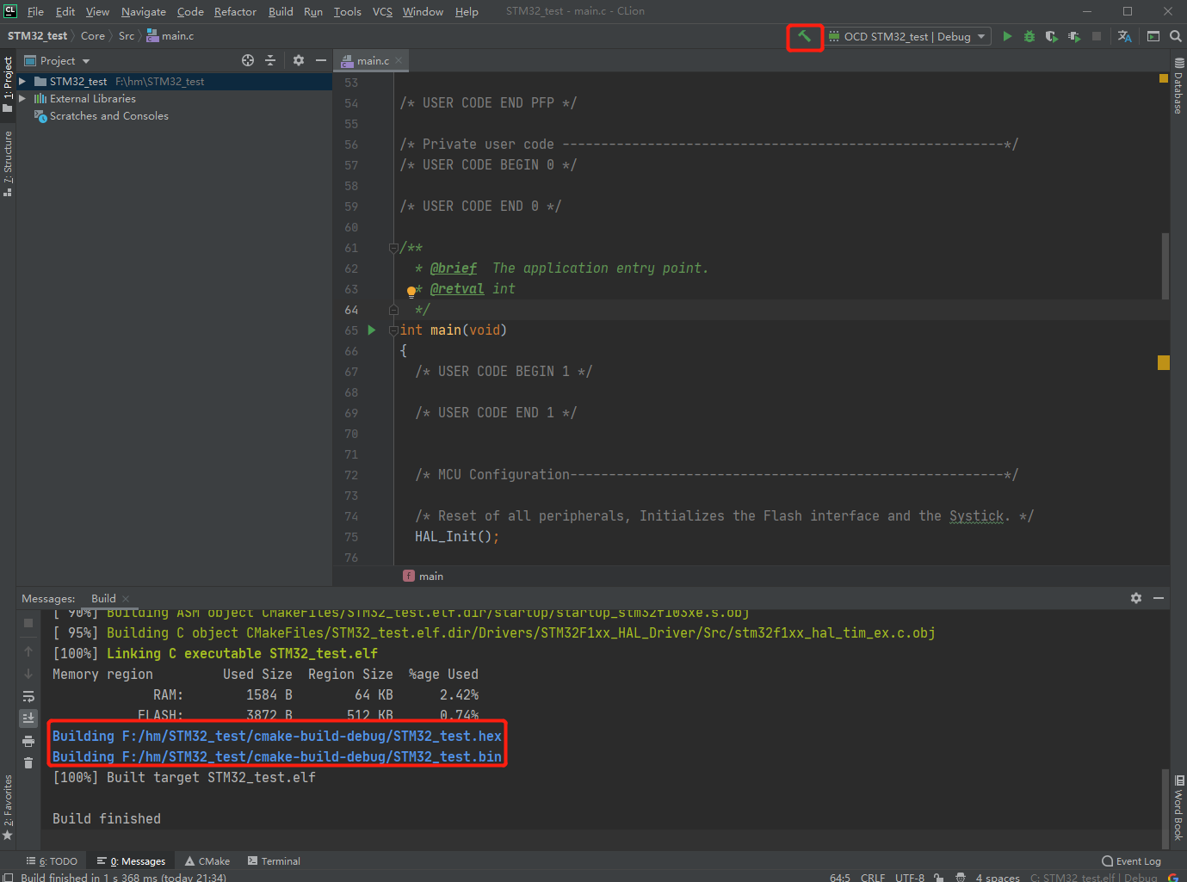Screen dimensions: 1187x882
Task: Open the Event Log
Action: [1132, 860]
